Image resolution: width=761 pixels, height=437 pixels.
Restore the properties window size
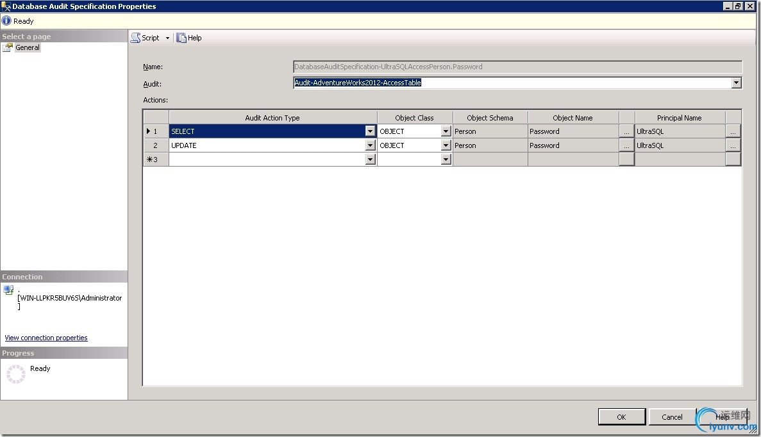click(x=738, y=6)
